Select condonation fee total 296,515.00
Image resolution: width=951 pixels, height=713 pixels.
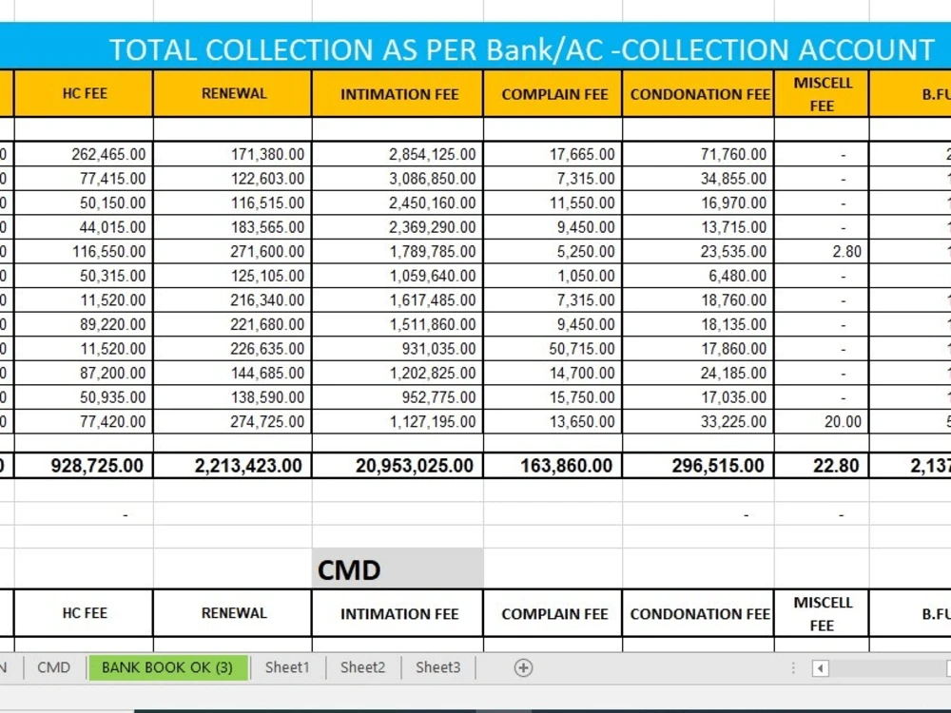click(x=699, y=465)
